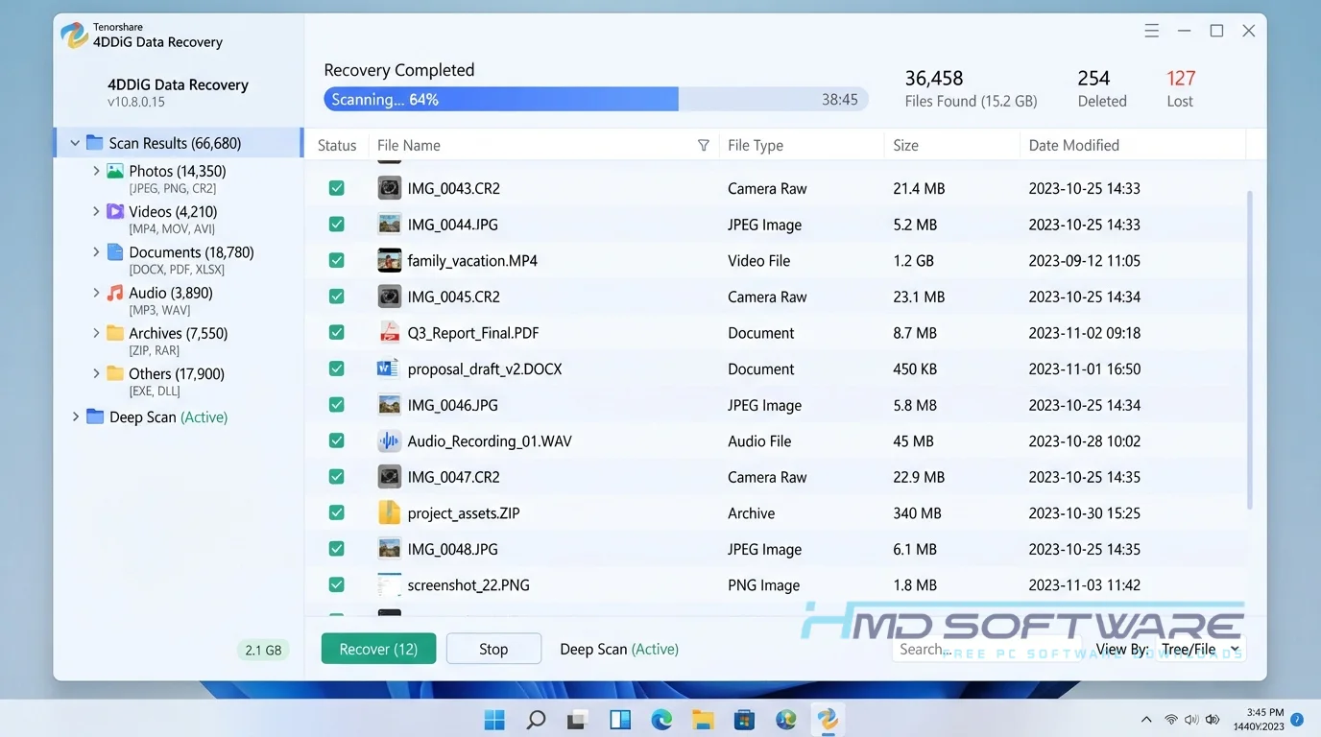Open taskbar Search magnifier
Image resolution: width=1321 pixels, height=737 pixels.
pyautogui.click(x=536, y=720)
